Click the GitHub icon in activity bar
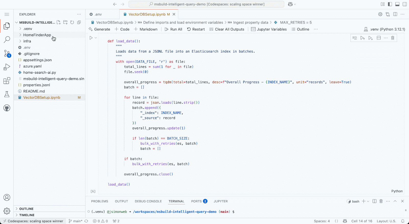Image resolution: width=409 pixels, height=224 pixels. [x=7, y=108]
